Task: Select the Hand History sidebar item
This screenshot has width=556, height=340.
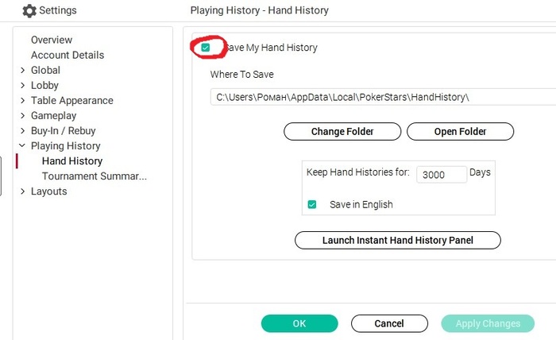Action: [72, 161]
